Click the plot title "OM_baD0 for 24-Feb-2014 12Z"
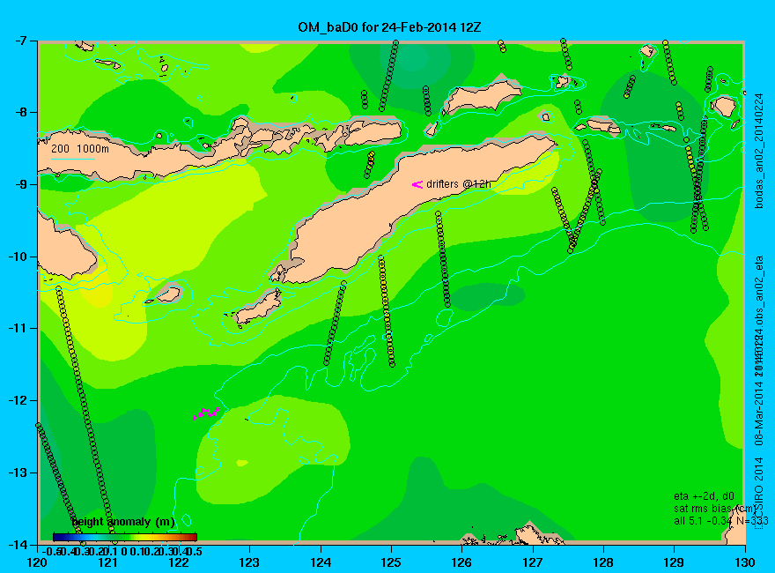The height and width of the screenshot is (573, 775). click(389, 26)
